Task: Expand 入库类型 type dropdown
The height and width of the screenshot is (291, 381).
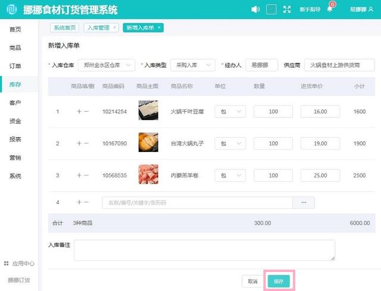Action: coord(193,65)
